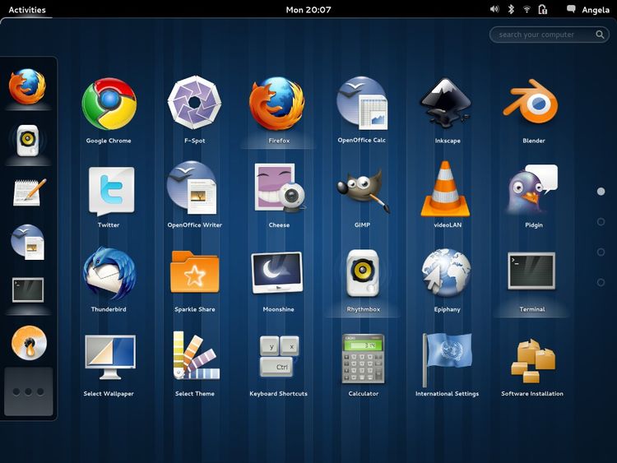Start Inkscape vector editor
This screenshot has height=463, width=617.
pos(447,104)
